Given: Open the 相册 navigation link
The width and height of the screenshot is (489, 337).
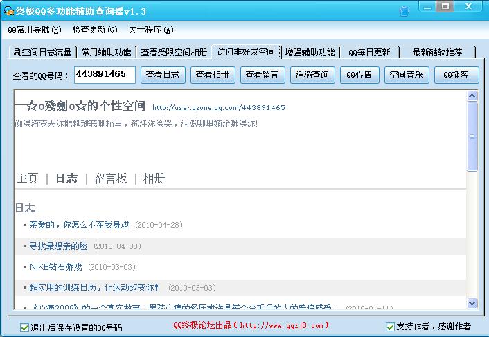Looking at the screenshot, I should pyautogui.click(x=154, y=179).
